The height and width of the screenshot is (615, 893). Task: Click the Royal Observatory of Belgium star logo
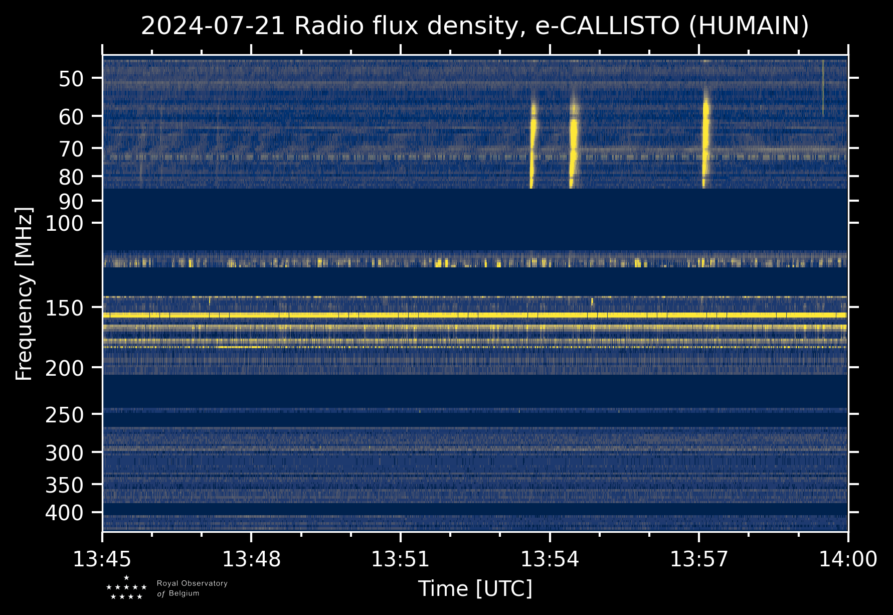pos(126,588)
